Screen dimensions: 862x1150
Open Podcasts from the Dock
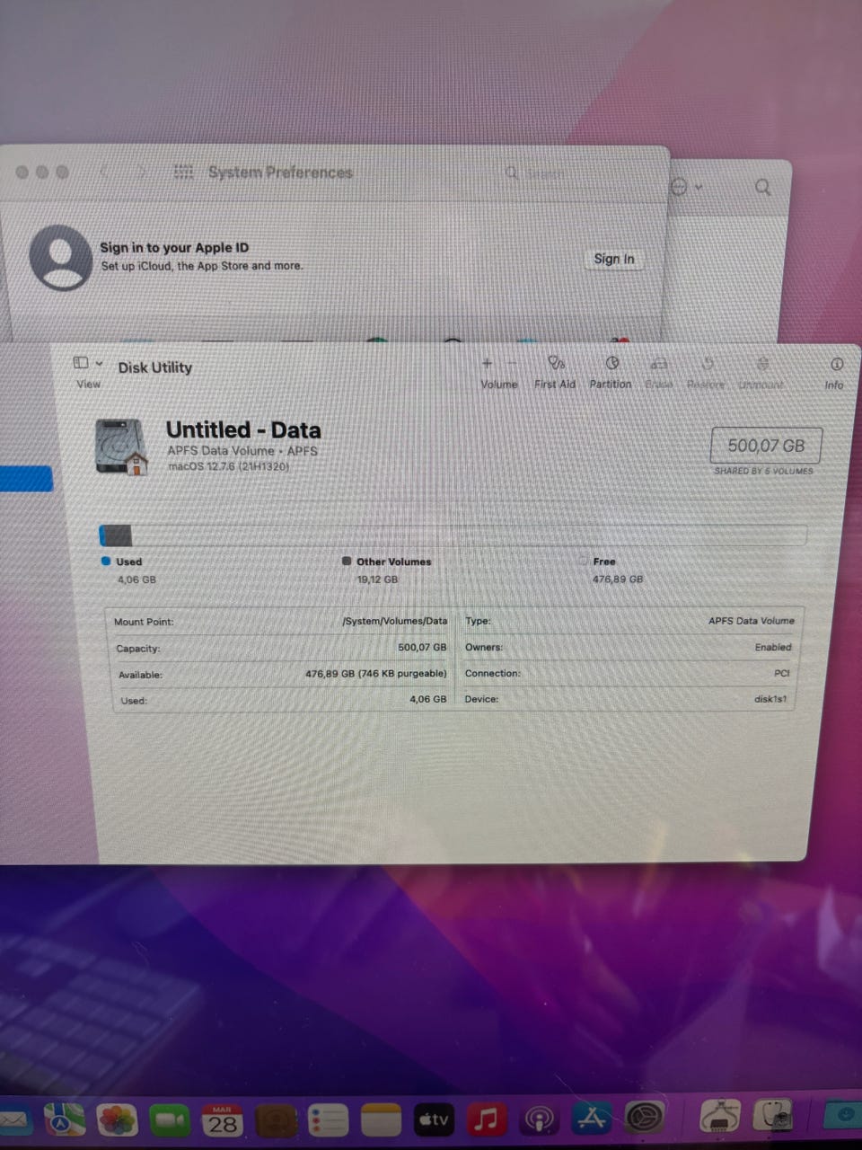(539, 1119)
